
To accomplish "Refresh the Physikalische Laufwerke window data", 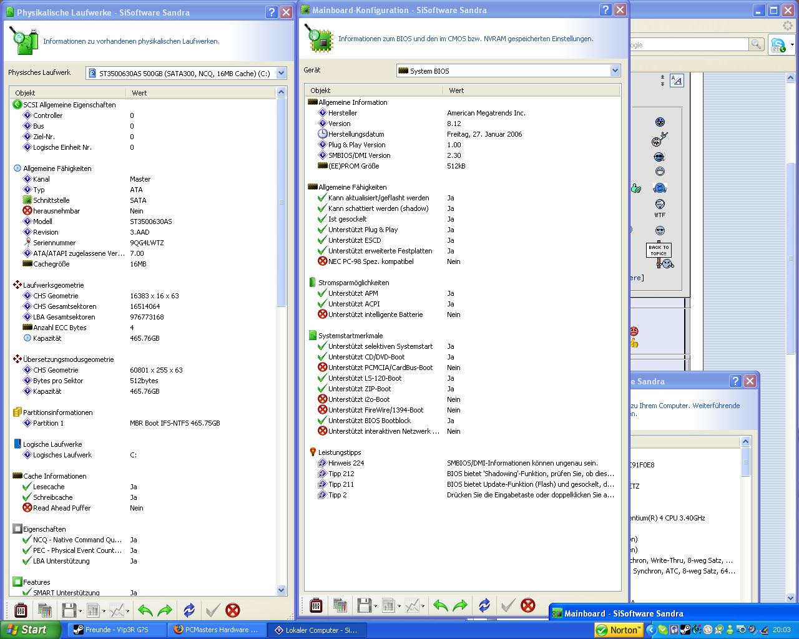I will coord(189,610).
